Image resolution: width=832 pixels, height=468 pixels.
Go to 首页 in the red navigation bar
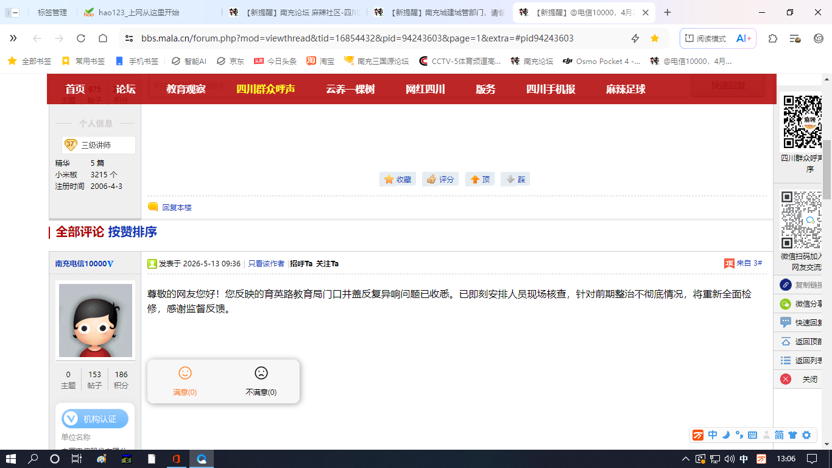(x=76, y=89)
